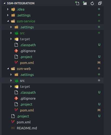Collapse the SSM-INTEGRATION root section
Screen dimensions: 111x135
point(5,3)
